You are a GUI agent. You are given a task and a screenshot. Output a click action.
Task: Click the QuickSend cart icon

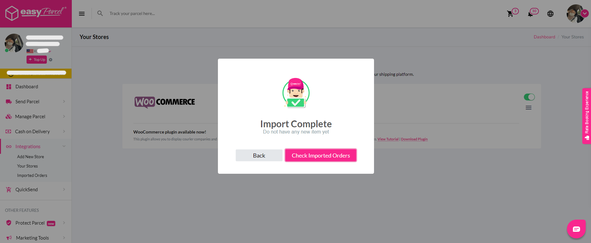(9, 189)
